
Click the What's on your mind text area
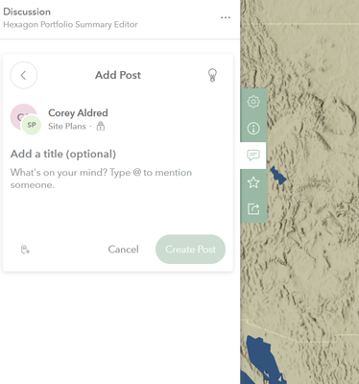coord(118,192)
